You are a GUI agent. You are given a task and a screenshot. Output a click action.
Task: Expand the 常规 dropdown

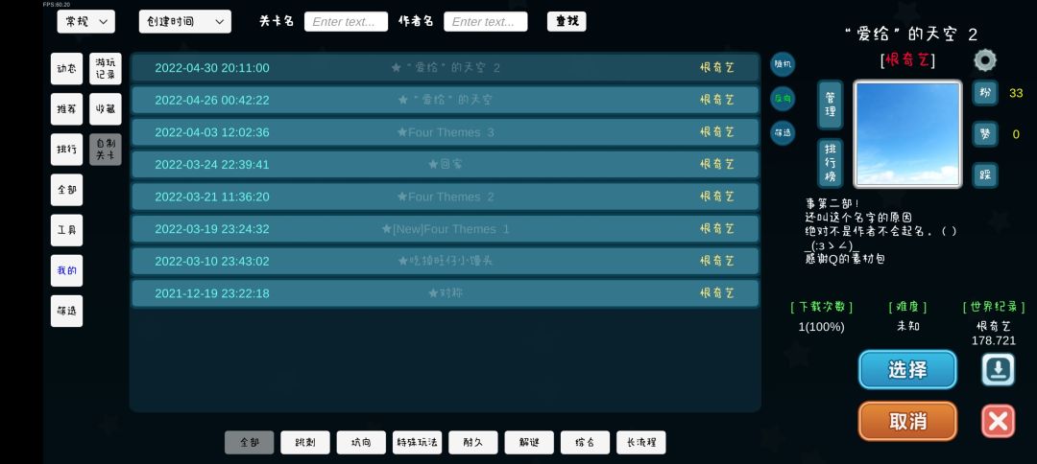(x=86, y=22)
